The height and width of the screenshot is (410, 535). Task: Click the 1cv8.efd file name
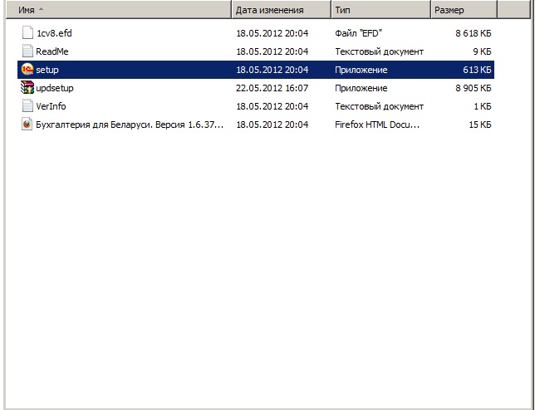55,34
